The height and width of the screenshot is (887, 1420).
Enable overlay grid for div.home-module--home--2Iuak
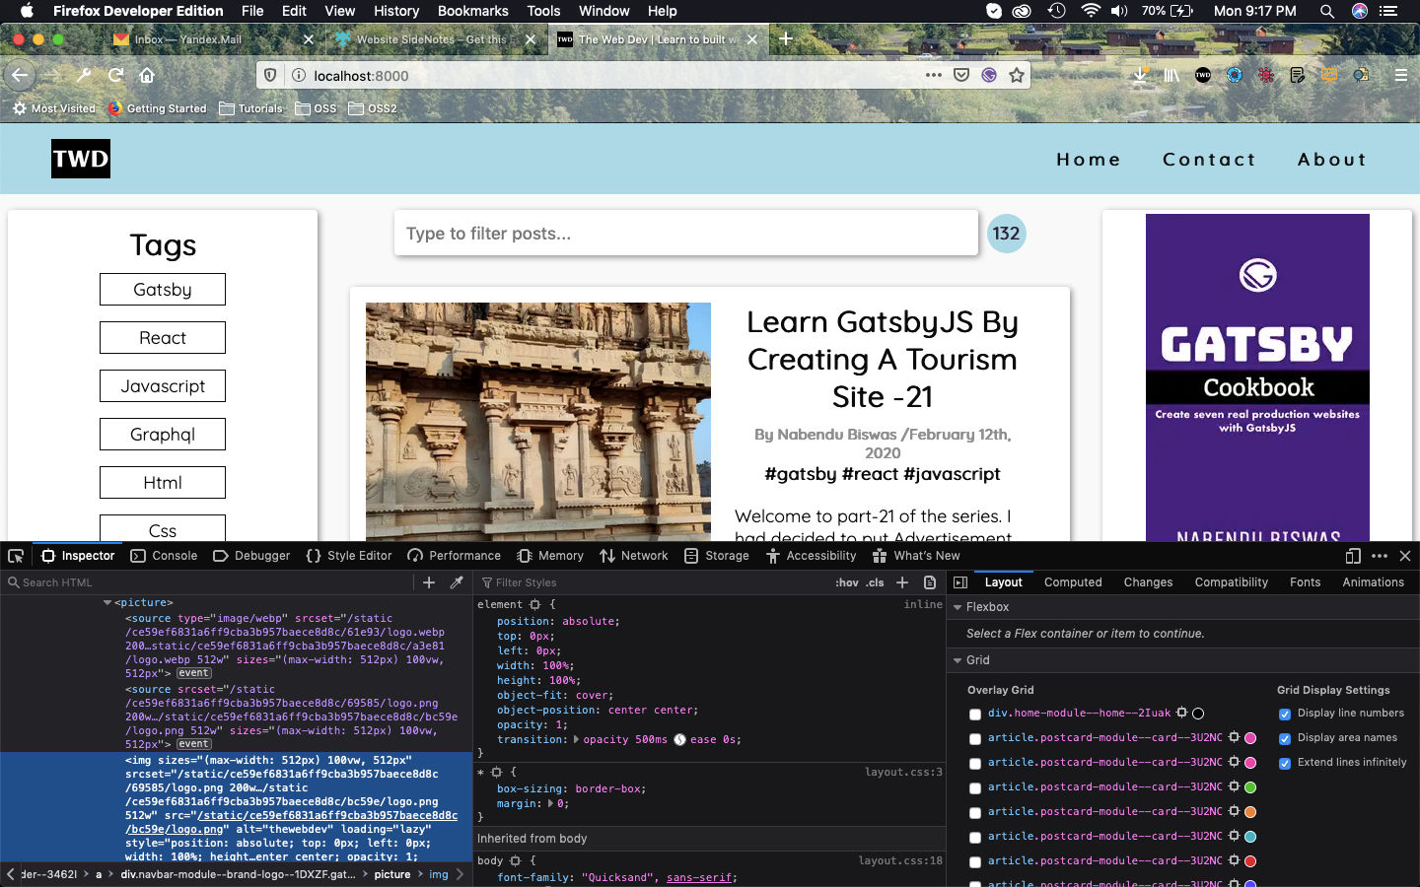pyautogui.click(x=975, y=715)
